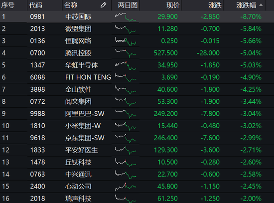The height and width of the screenshot is (203, 274).
Task: Click stock code 6088
Action: tap(37, 77)
